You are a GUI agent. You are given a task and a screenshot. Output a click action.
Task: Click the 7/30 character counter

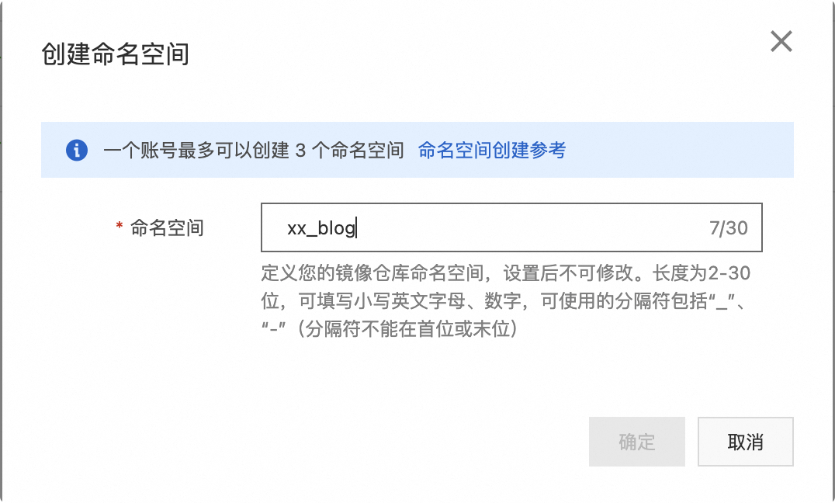coord(728,228)
